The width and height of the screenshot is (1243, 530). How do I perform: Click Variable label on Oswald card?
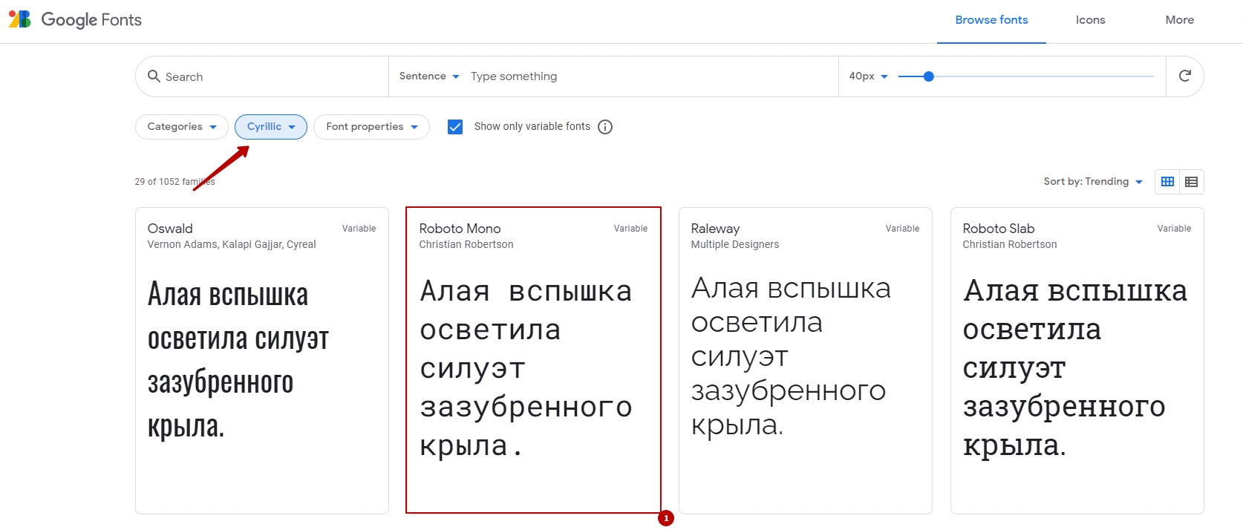click(359, 229)
